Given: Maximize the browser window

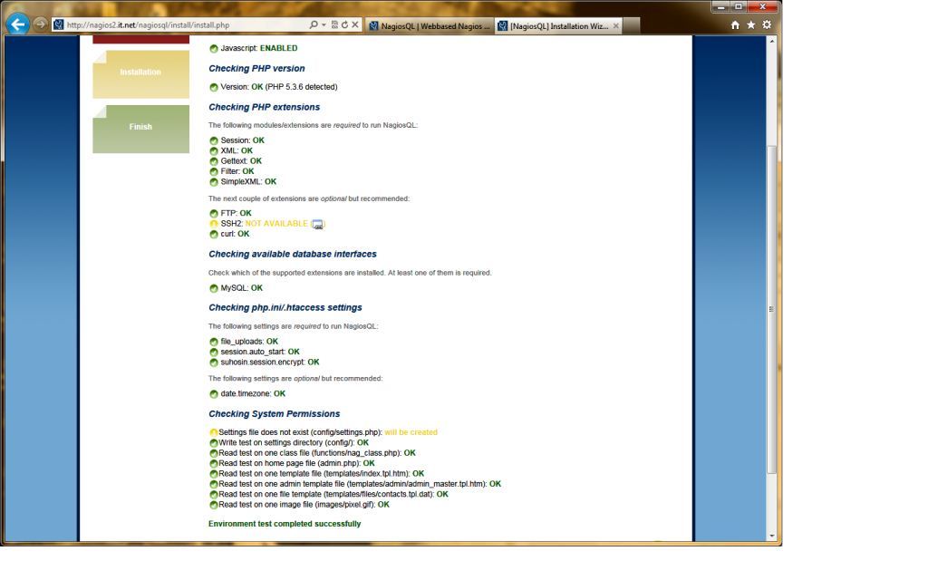Looking at the screenshot, I should tap(738, 6).
